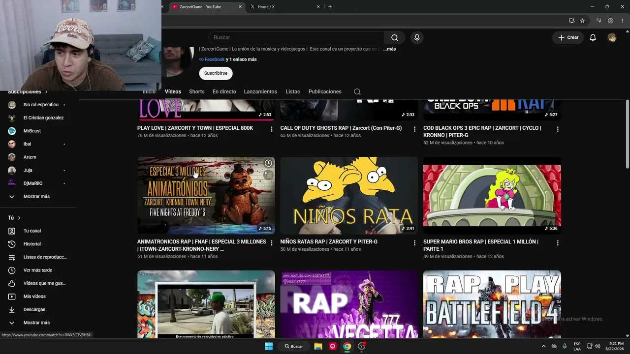630x354 pixels.
Task: Open Videos que me gustan in sidebar
Action: pyautogui.click(x=37, y=283)
